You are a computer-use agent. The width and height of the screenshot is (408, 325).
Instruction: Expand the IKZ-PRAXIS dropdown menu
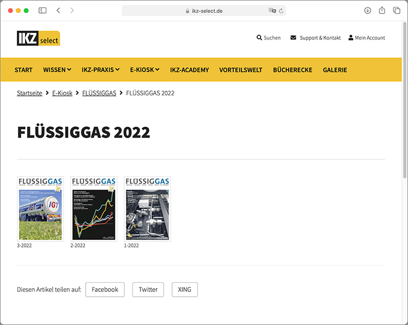point(100,70)
